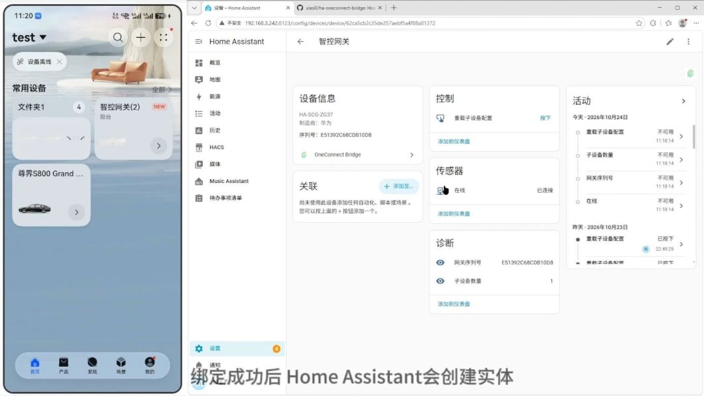Open HACS in the sidebar
This screenshot has height=396, width=704.
point(237,147)
